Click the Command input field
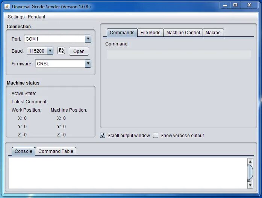This screenshot has width=262, height=198. pos(179,54)
